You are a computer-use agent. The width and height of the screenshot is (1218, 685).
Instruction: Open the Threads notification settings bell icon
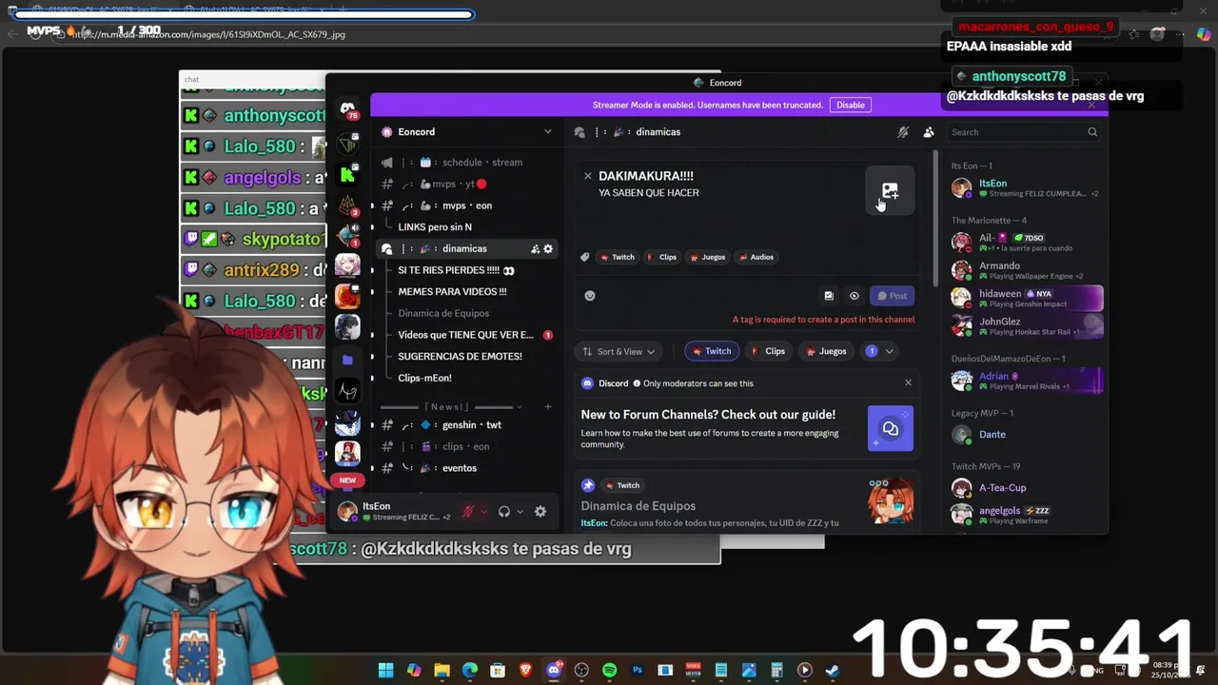903,132
